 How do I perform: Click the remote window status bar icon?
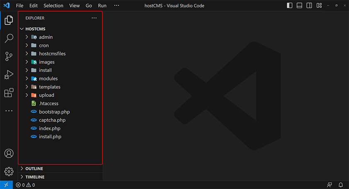pos(6,185)
